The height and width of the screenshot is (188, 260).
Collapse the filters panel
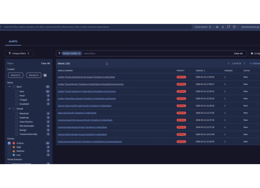(x=19, y=53)
